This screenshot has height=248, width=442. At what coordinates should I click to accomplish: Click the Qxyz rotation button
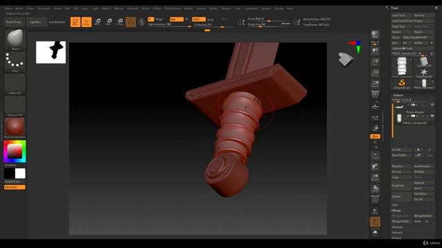(x=375, y=136)
